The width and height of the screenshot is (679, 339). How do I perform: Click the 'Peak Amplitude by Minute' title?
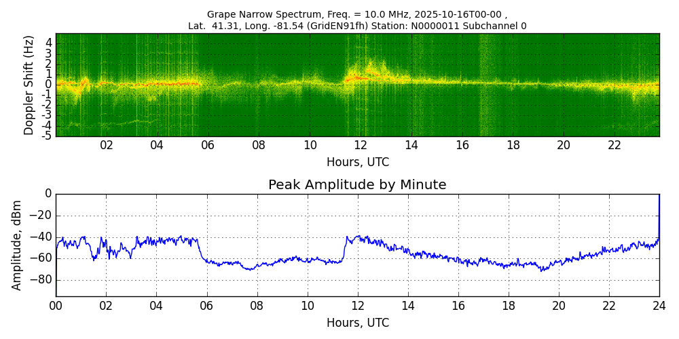pyautogui.click(x=357, y=185)
